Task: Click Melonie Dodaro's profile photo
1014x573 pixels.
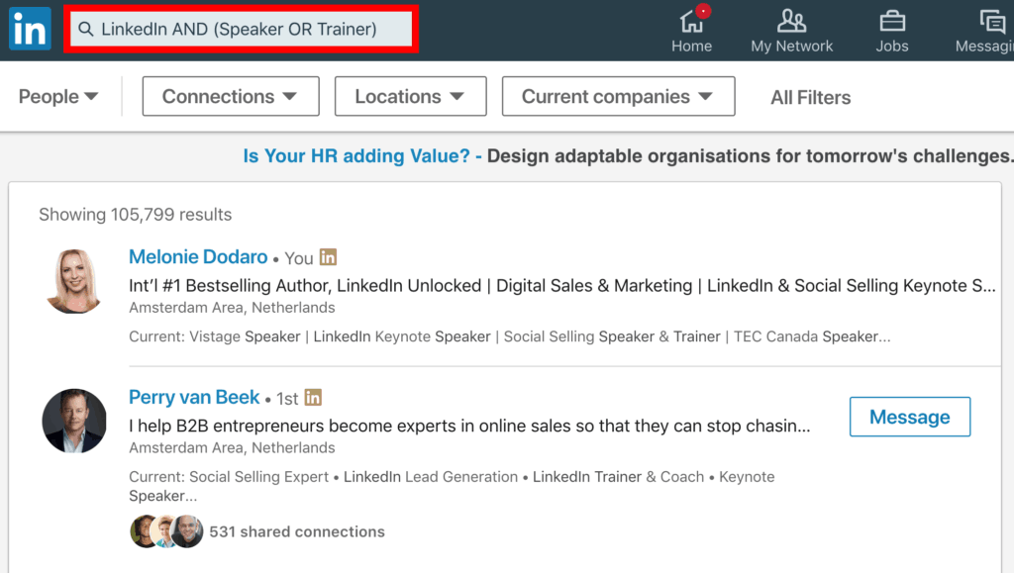Action: pyautogui.click(x=74, y=281)
